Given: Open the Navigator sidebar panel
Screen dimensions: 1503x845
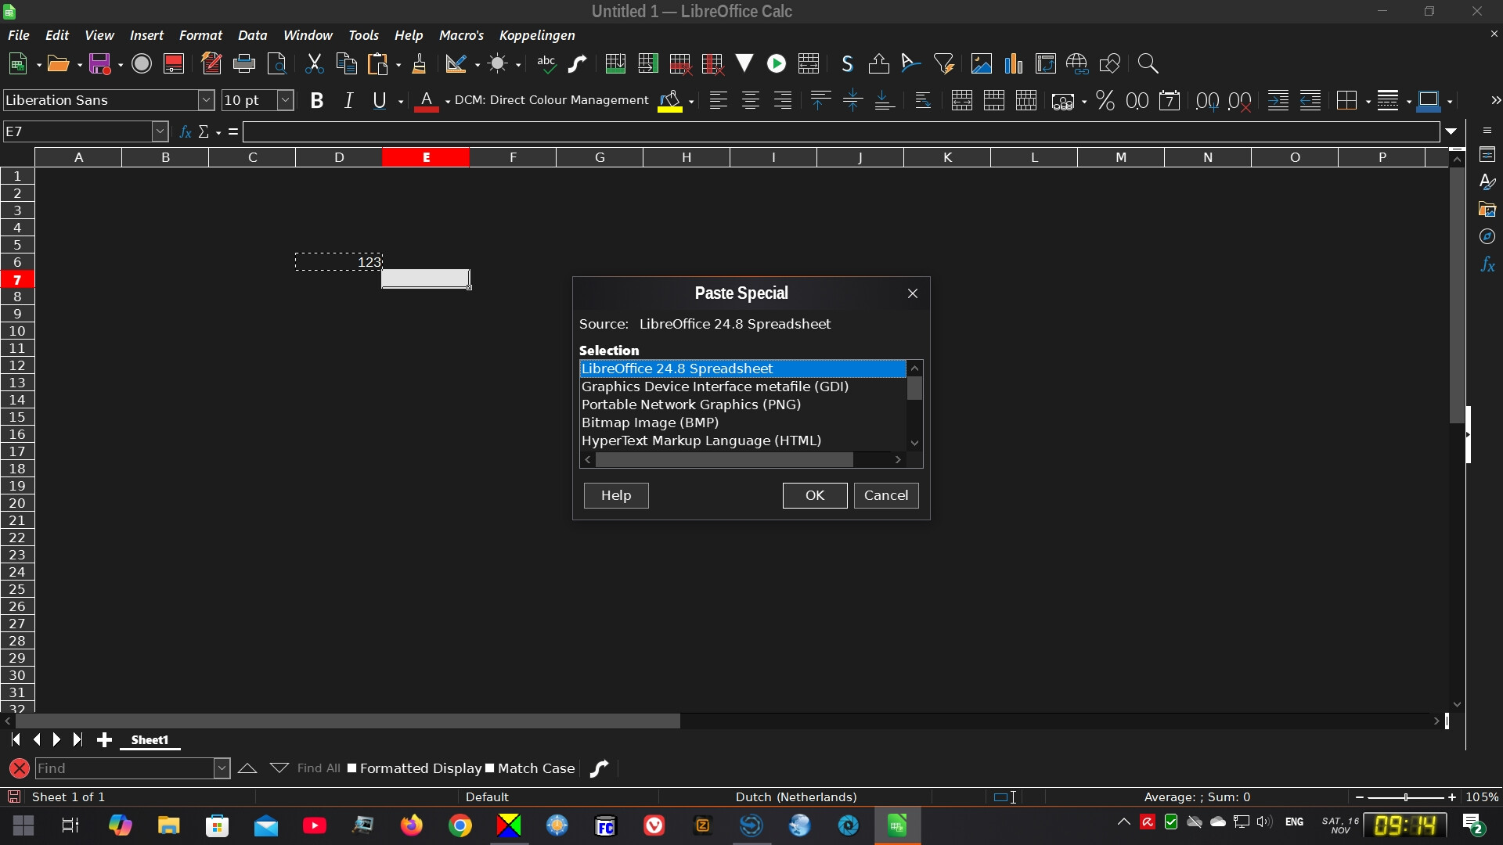Looking at the screenshot, I should (1487, 236).
